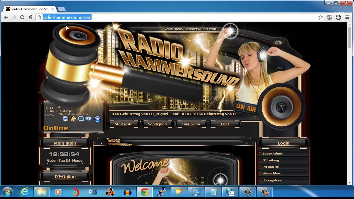Open stream in QuickTime player

(81, 119)
